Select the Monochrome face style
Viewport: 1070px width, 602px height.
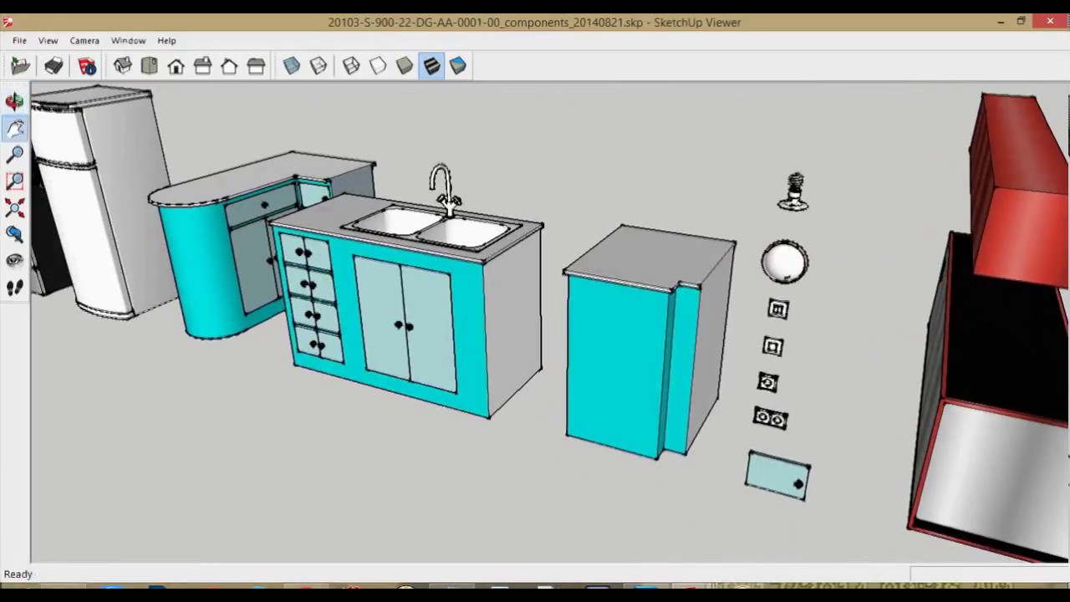pos(458,66)
